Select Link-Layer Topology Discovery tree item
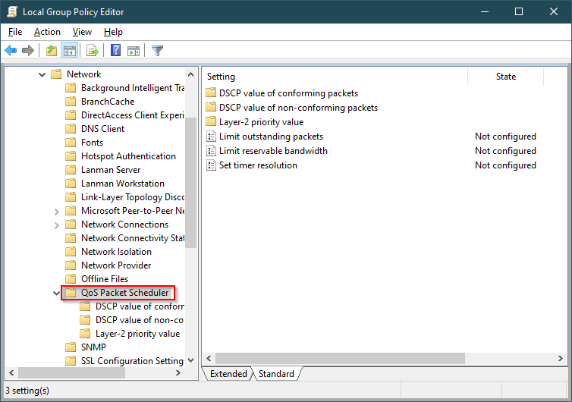 point(133,197)
